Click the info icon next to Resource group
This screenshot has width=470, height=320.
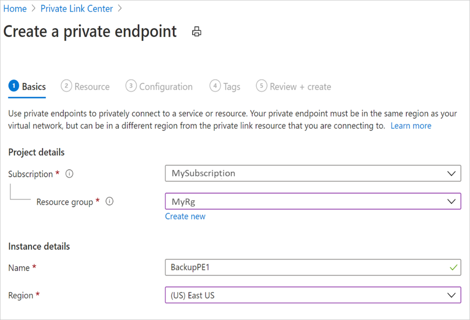click(x=109, y=201)
